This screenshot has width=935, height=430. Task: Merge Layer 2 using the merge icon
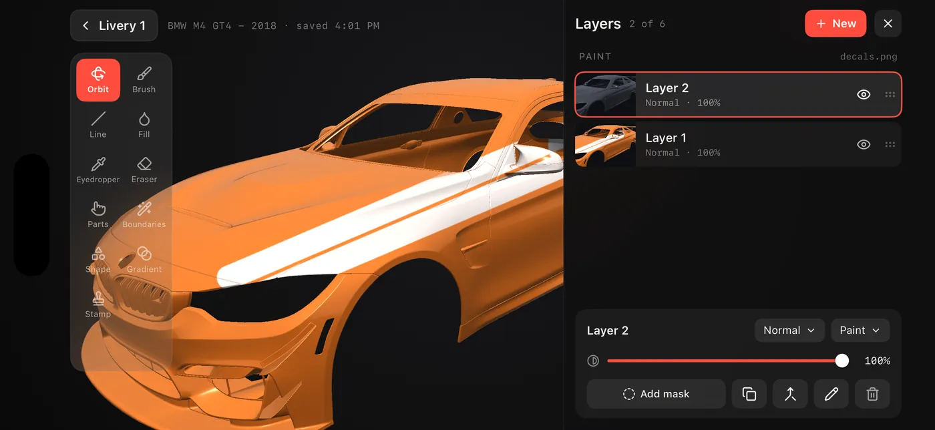(x=790, y=394)
